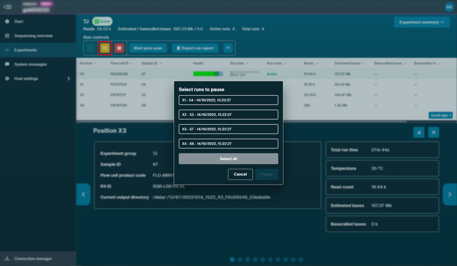Select run X2 - 55 to pause
The height and width of the screenshot is (266, 457).
(x=228, y=115)
